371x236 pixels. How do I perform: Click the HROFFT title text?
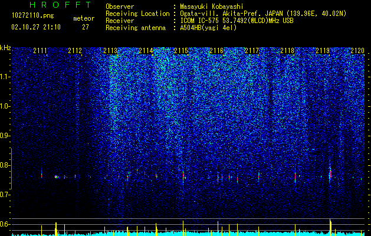click(x=61, y=5)
